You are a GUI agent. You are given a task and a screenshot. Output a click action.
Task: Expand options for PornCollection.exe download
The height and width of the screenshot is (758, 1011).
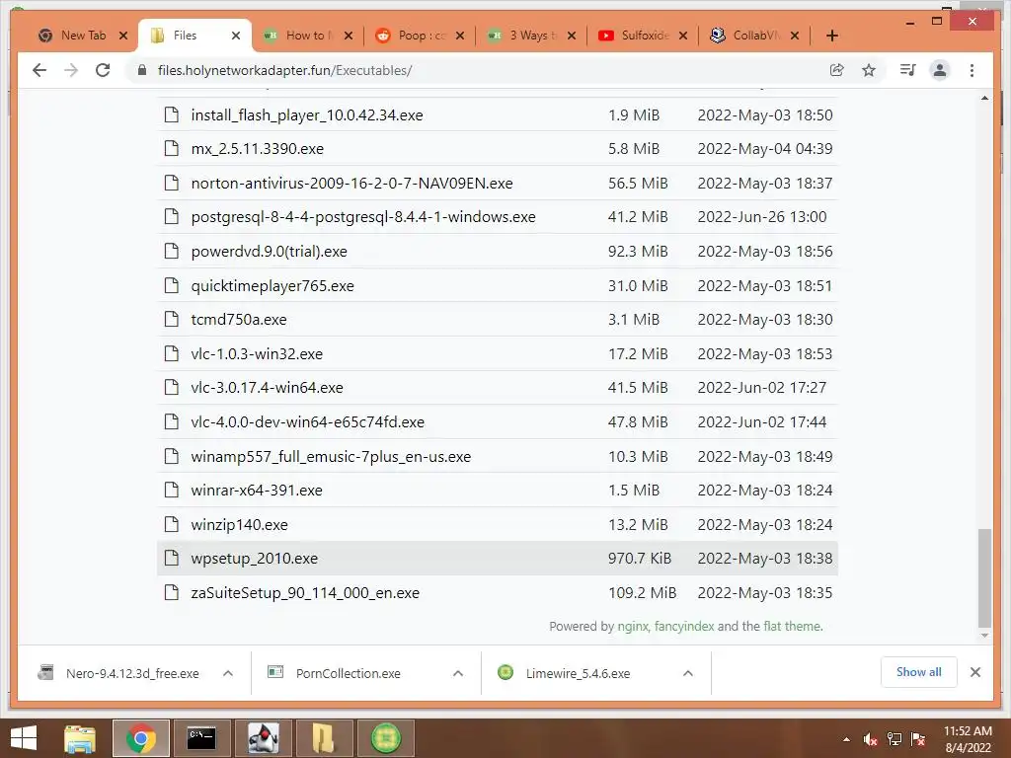tap(458, 673)
